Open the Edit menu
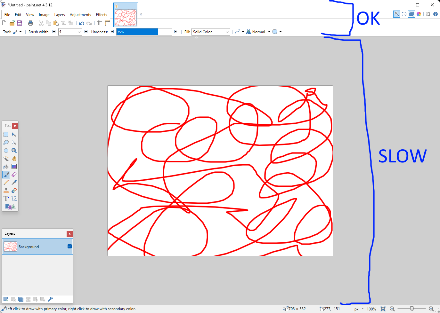The height and width of the screenshot is (313, 440). (x=18, y=15)
